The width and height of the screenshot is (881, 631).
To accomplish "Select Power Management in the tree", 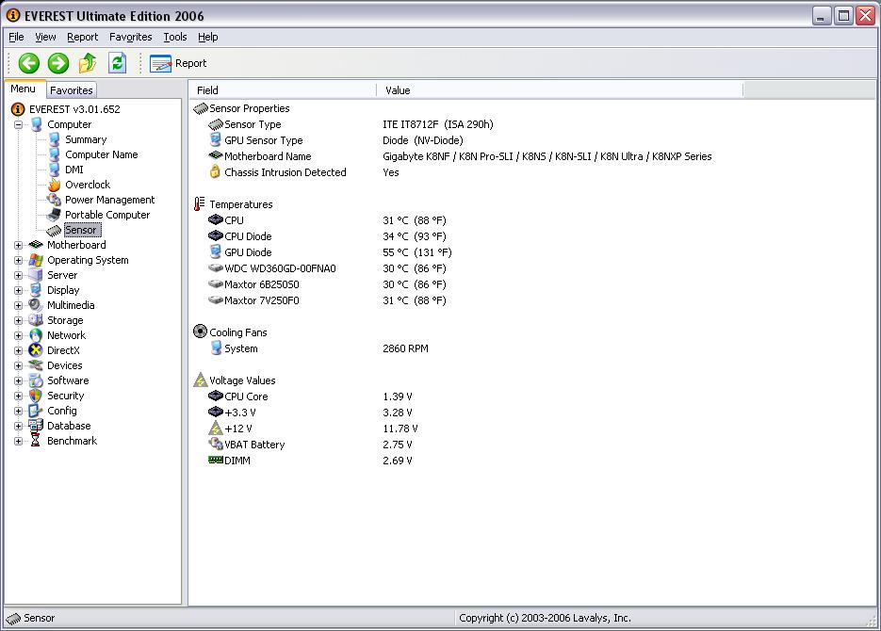I will point(109,200).
